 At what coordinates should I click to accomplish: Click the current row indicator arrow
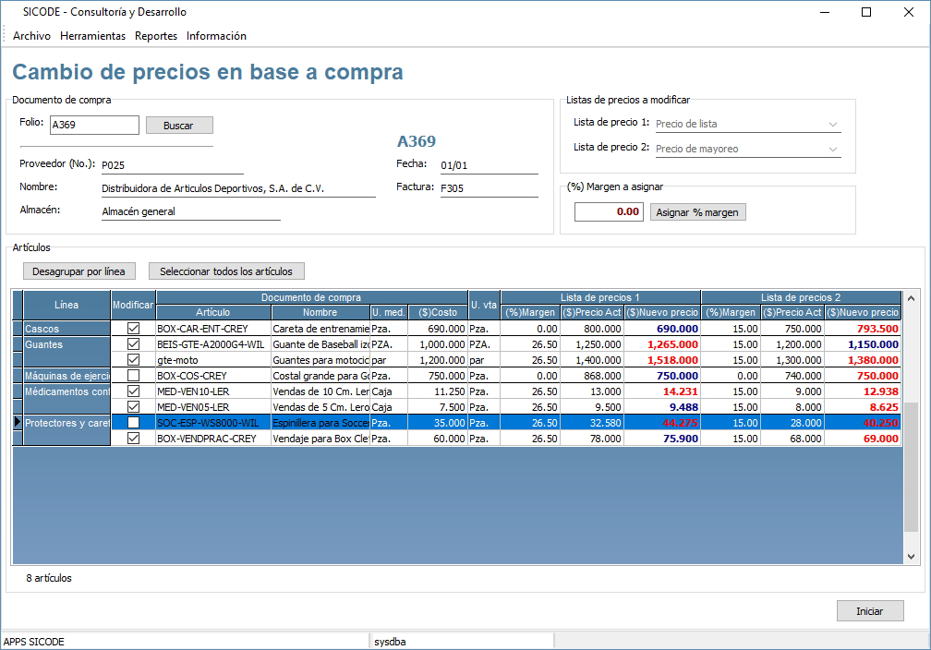[17, 423]
